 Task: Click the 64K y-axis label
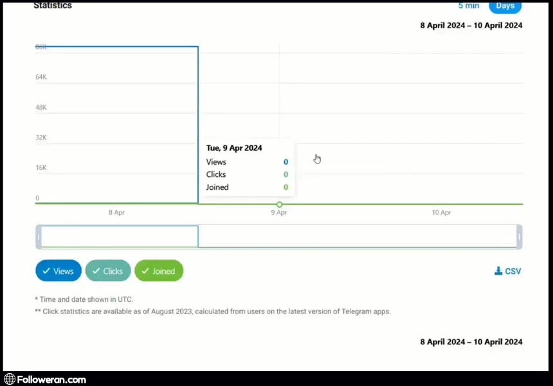pos(41,77)
